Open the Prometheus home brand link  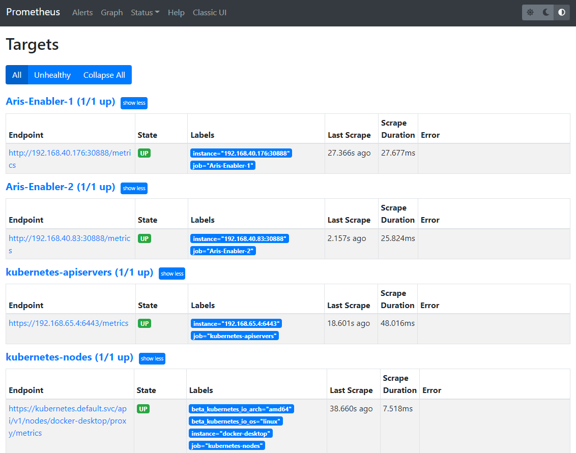(33, 12)
